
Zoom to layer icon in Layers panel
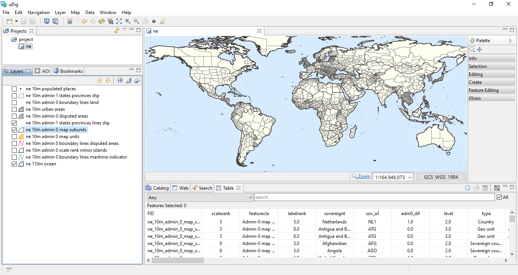pyautogui.click(x=137, y=80)
